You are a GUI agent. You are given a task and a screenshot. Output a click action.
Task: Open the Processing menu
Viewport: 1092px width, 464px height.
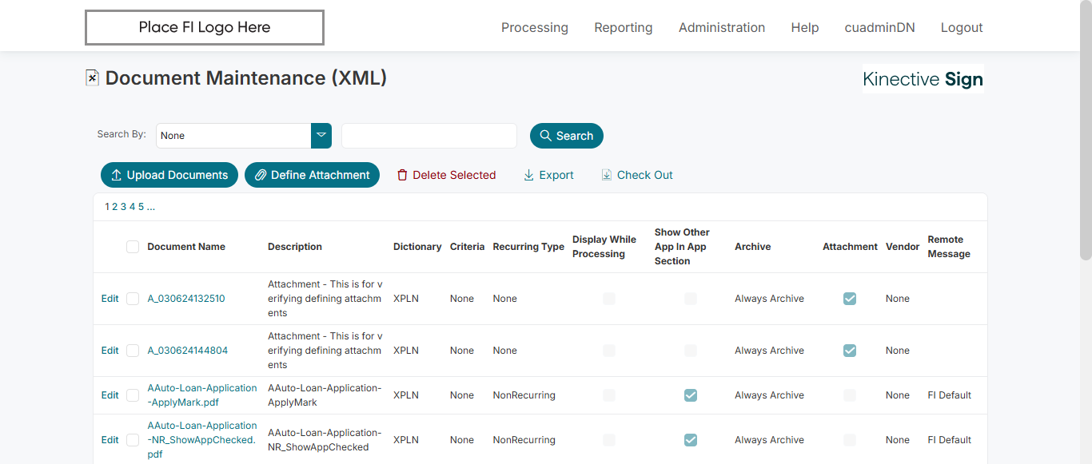535,27
